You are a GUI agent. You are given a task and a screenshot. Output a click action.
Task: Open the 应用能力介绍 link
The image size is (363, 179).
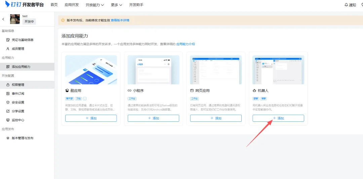point(186,44)
